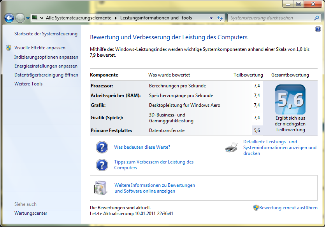The image size is (325, 233).
Task: Click the 'Teilbewertung' column header
Action: coord(248,75)
